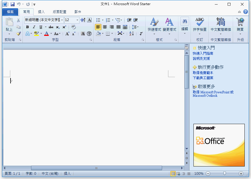Select the Format Painter brush icon
The width and height of the screenshot is (251, 179).
click(19, 34)
